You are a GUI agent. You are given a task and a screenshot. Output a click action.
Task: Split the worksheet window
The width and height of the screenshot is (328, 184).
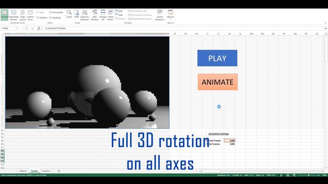119,11
